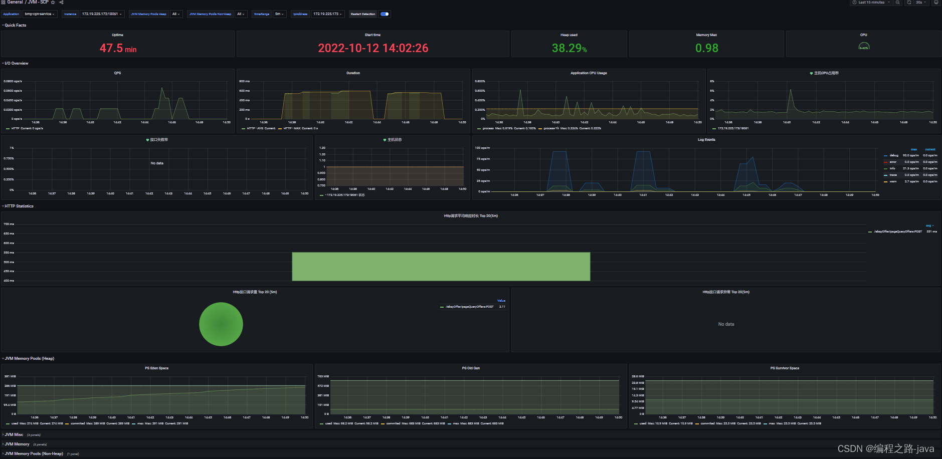Open the QPS panel title menu

point(117,73)
